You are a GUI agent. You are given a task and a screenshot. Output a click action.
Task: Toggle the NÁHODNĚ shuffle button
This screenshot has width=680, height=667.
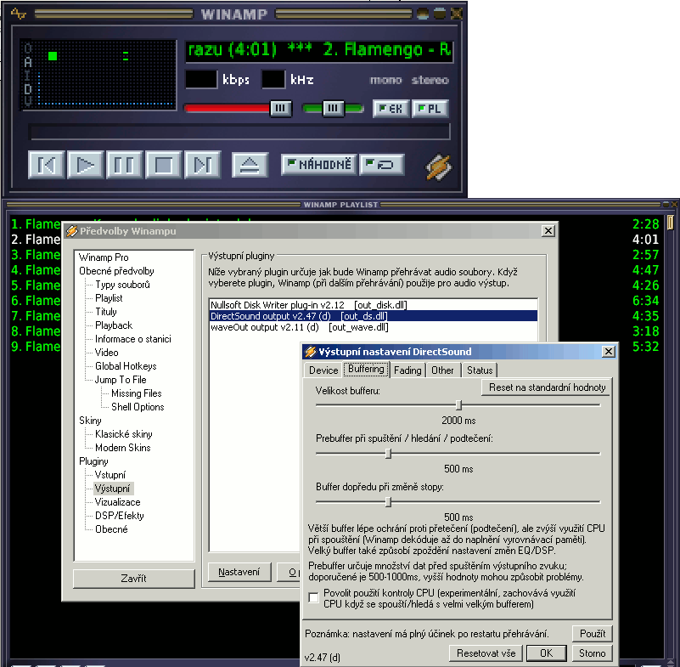pos(319,165)
